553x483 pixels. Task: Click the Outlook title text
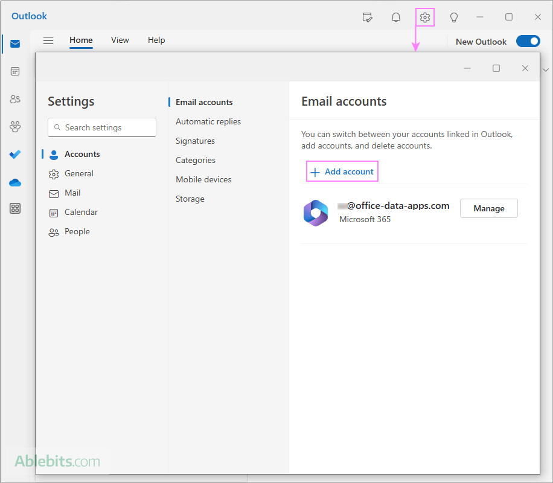[x=29, y=16]
